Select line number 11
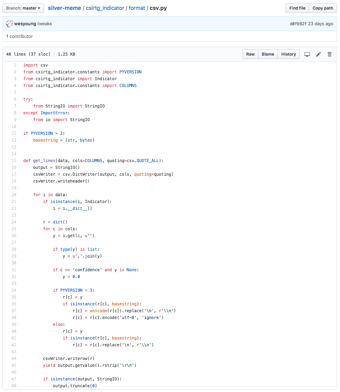 [14, 133]
